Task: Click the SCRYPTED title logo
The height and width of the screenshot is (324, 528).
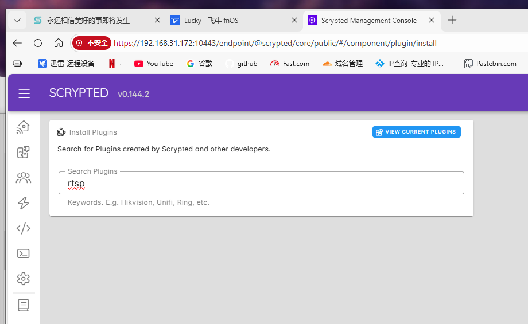Action: 79,93
